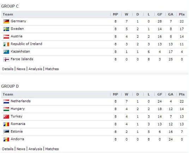Click the GF column header in Group D
The height and width of the screenshot is (153, 189).
tap(160, 94)
